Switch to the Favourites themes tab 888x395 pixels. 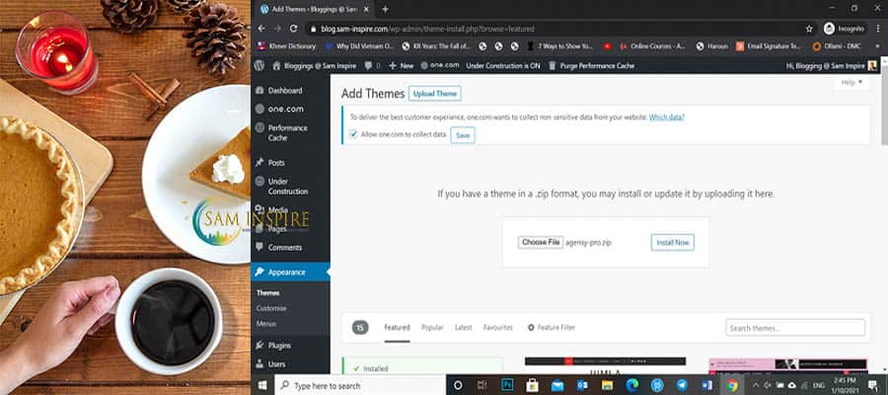click(x=498, y=328)
